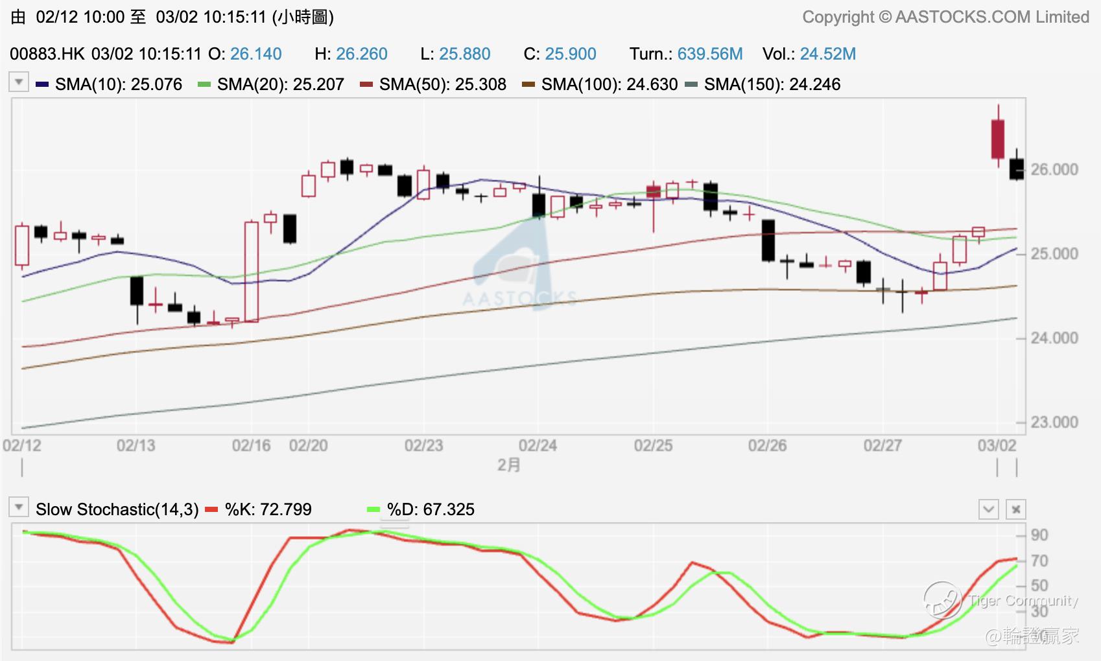Close the Slow Stochastic indicator panel
Screen dimensions: 1101x661
pos(1016,509)
